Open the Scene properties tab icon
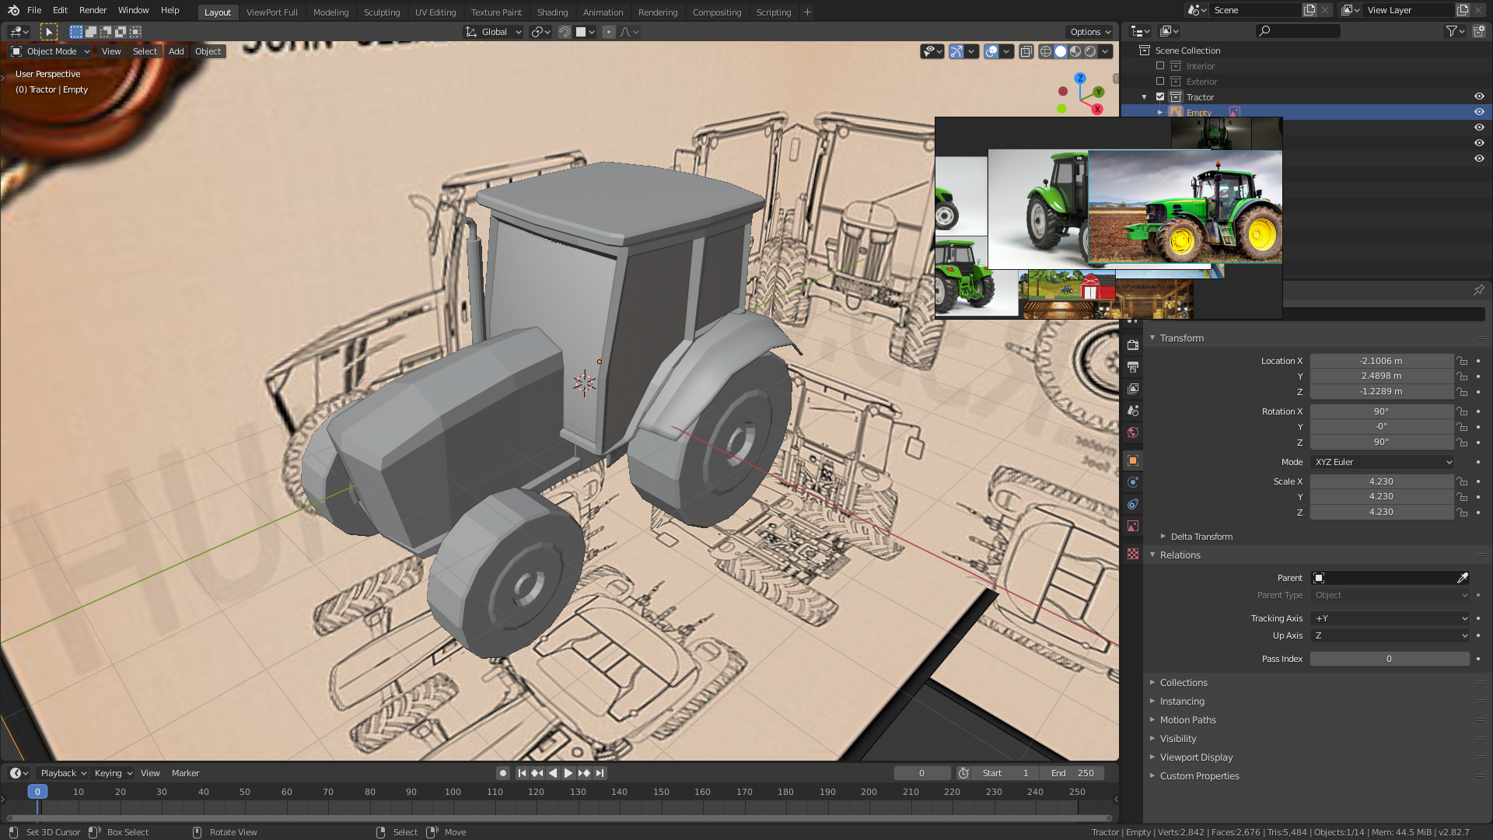The height and width of the screenshot is (840, 1493). (1133, 411)
